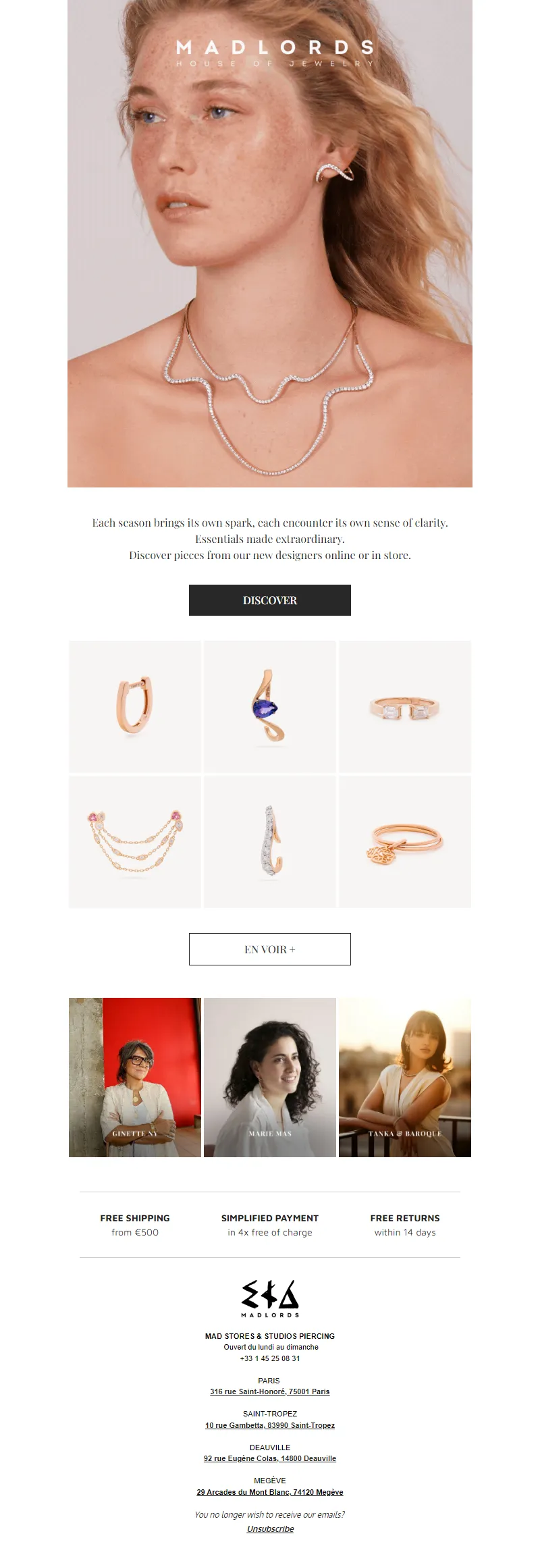
Task: Click the EN VOIR + button
Action: click(270, 949)
